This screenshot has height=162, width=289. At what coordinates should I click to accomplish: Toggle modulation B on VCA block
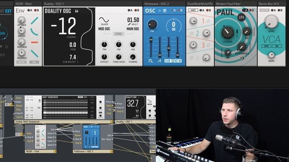click(280, 10)
